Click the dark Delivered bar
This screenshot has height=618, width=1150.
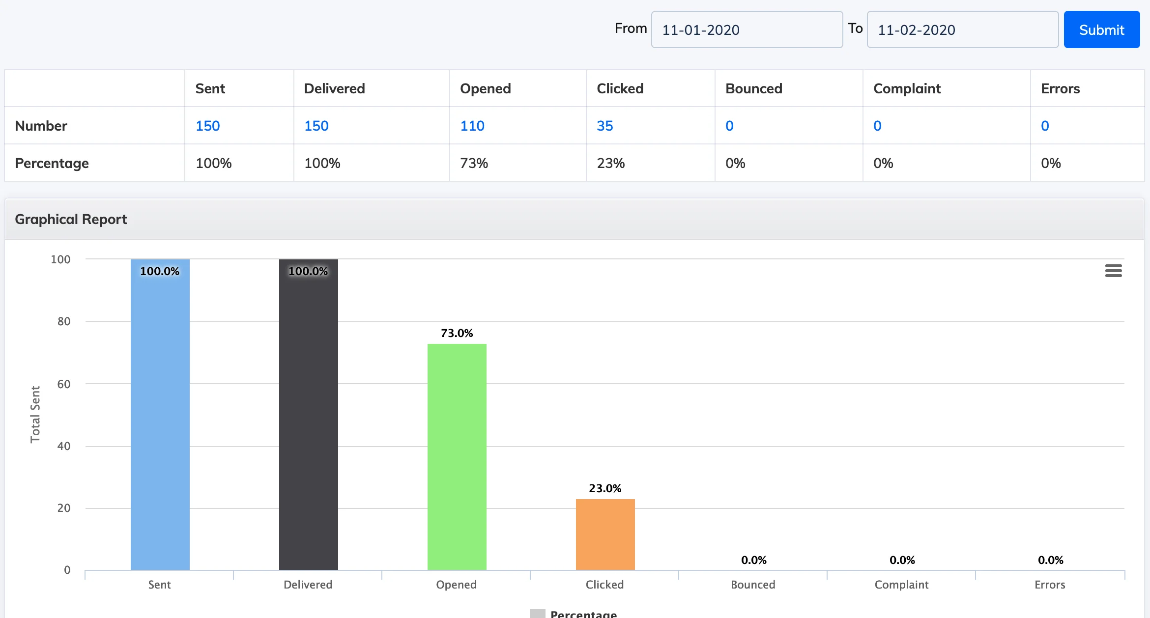[x=309, y=415]
